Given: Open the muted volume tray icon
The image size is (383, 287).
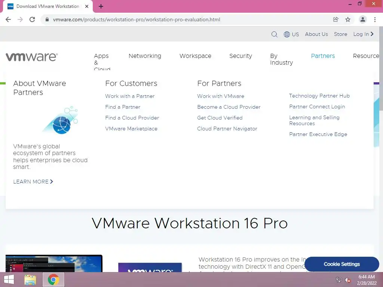Looking at the screenshot, I should click(x=348, y=280).
